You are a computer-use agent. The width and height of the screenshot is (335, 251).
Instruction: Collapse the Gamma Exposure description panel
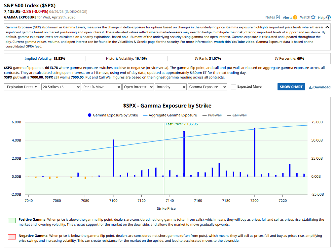click(327, 27)
